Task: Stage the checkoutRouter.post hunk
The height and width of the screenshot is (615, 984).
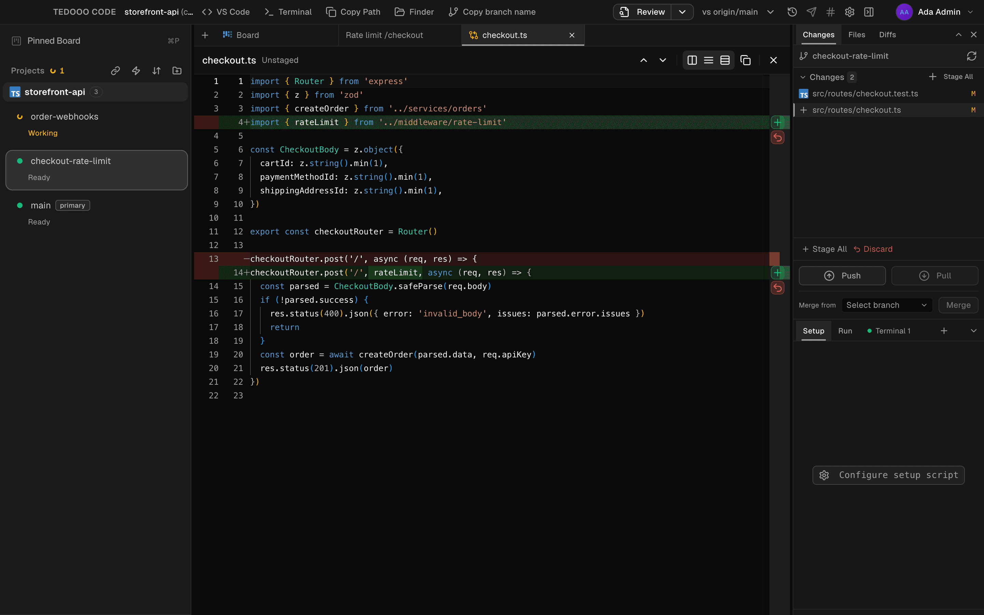Action: (x=777, y=273)
